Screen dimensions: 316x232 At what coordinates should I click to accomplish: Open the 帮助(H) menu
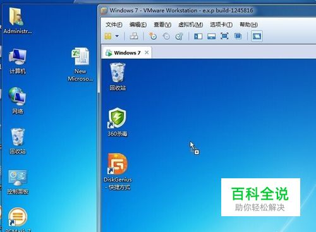click(x=248, y=25)
